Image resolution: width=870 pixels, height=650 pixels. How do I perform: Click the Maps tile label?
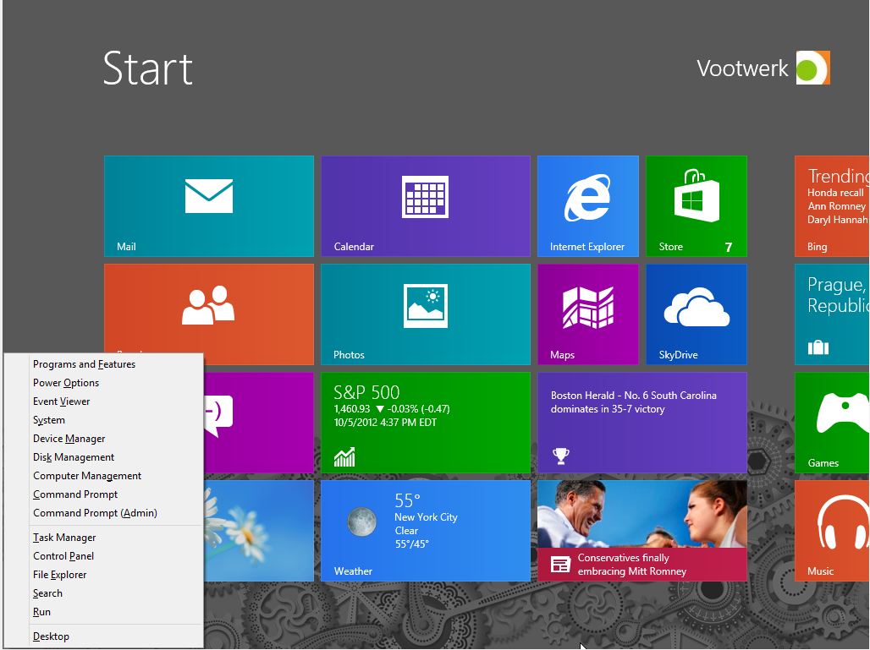[x=562, y=355]
